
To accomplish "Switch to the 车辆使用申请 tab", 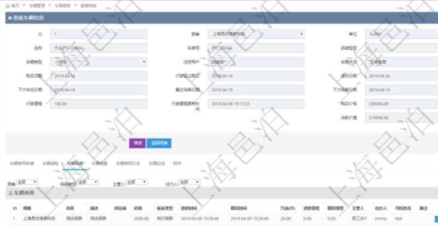I will point(21,163).
